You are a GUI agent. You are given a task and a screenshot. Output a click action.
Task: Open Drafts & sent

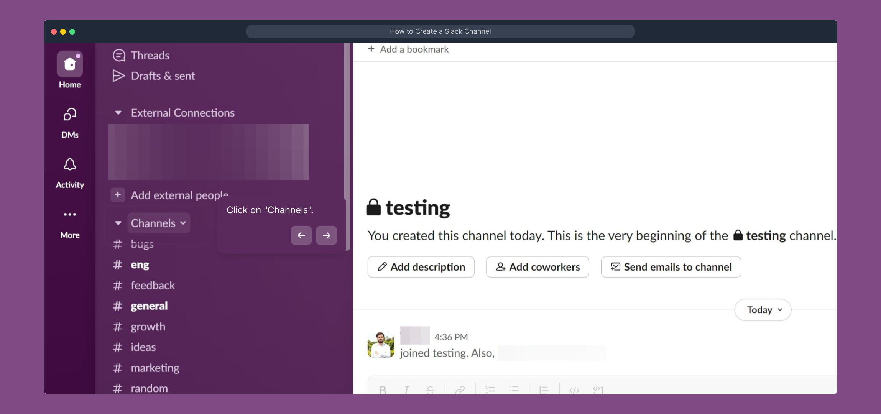click(x=163, y=76)
